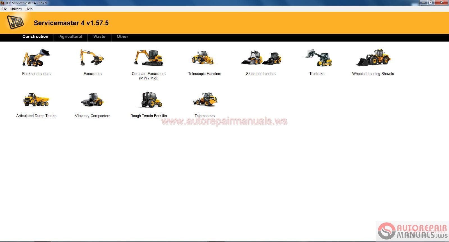Click the Telescopic Handlers label
Image resolution: width=449 pixels, height=242 pixels.
tap(205, 74)
